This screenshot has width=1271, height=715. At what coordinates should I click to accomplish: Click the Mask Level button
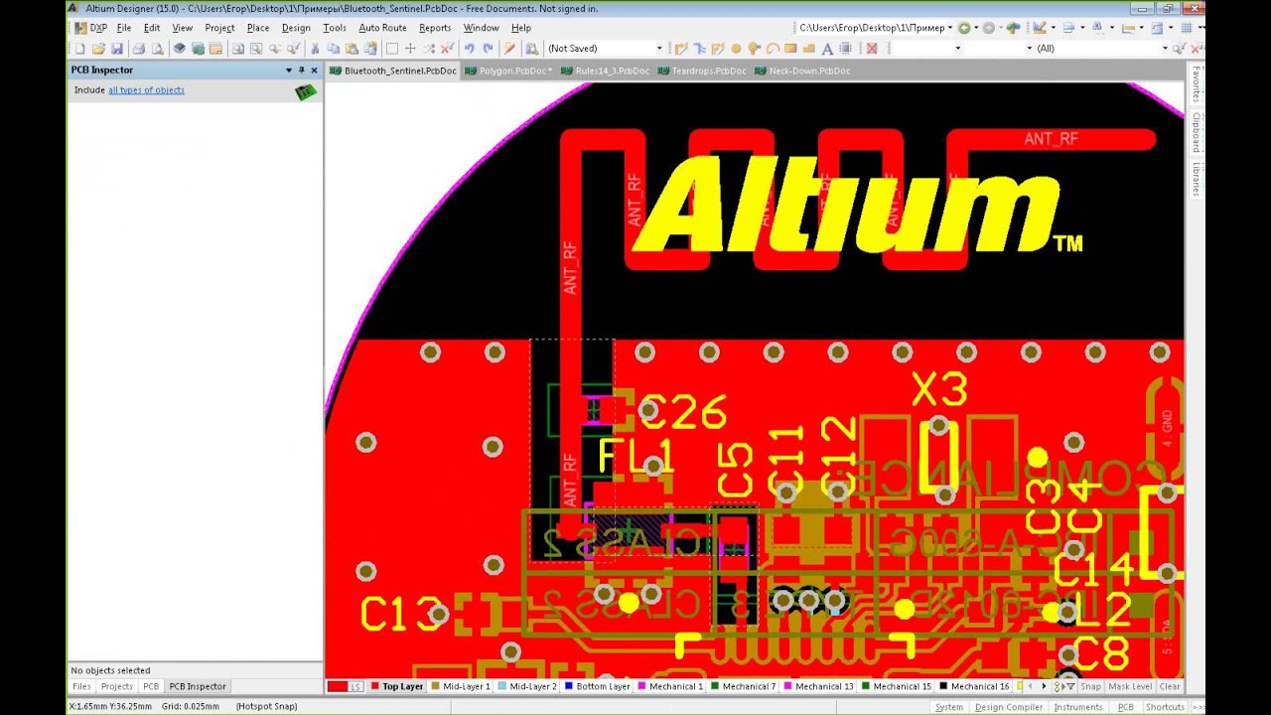pos(1130,686)
